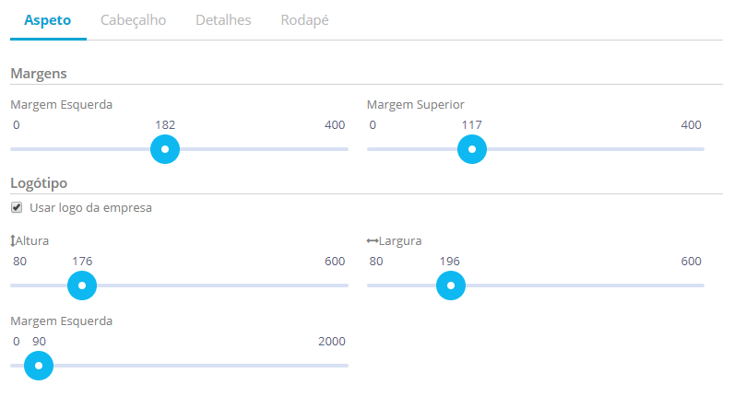Viewport: 734px width, 408px height.
Task: Click the Margem Superior slider handle
Action: [472, 148]
